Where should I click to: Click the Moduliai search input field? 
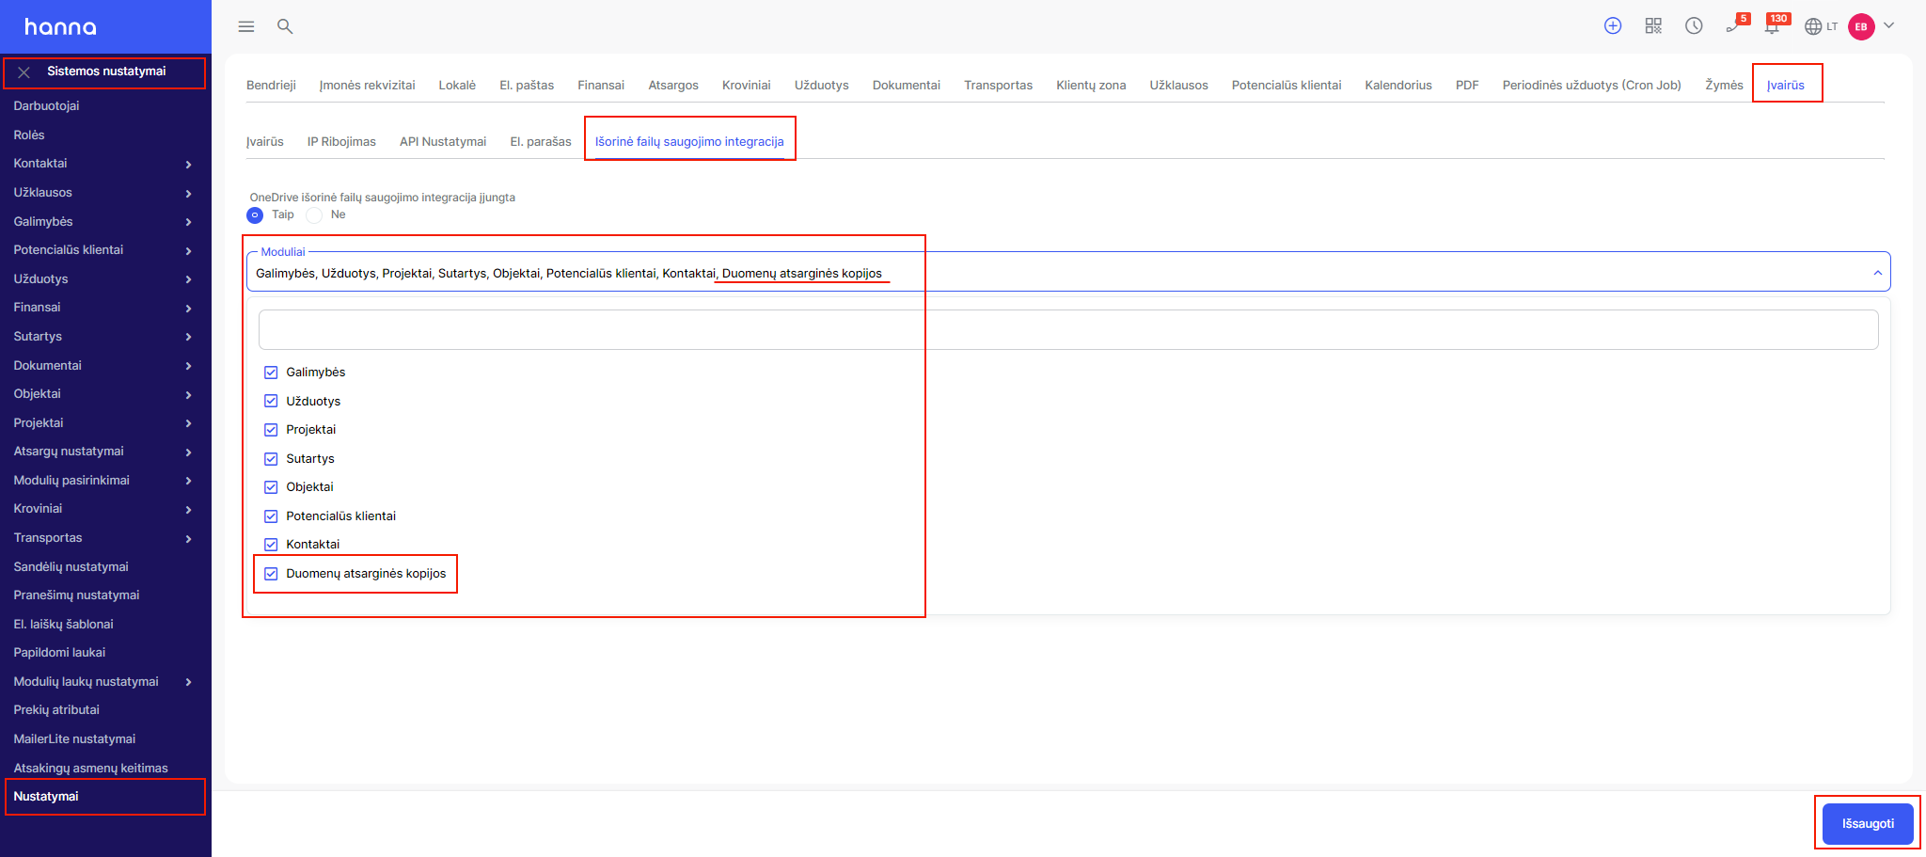click(x=1068, y=330)
